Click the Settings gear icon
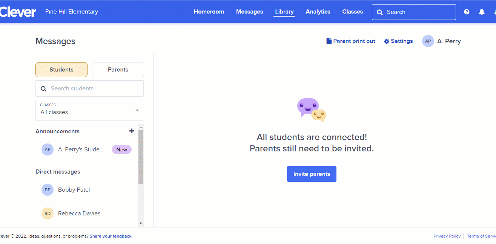This screenshot has height=244, width=496. [x=387, y=41]
